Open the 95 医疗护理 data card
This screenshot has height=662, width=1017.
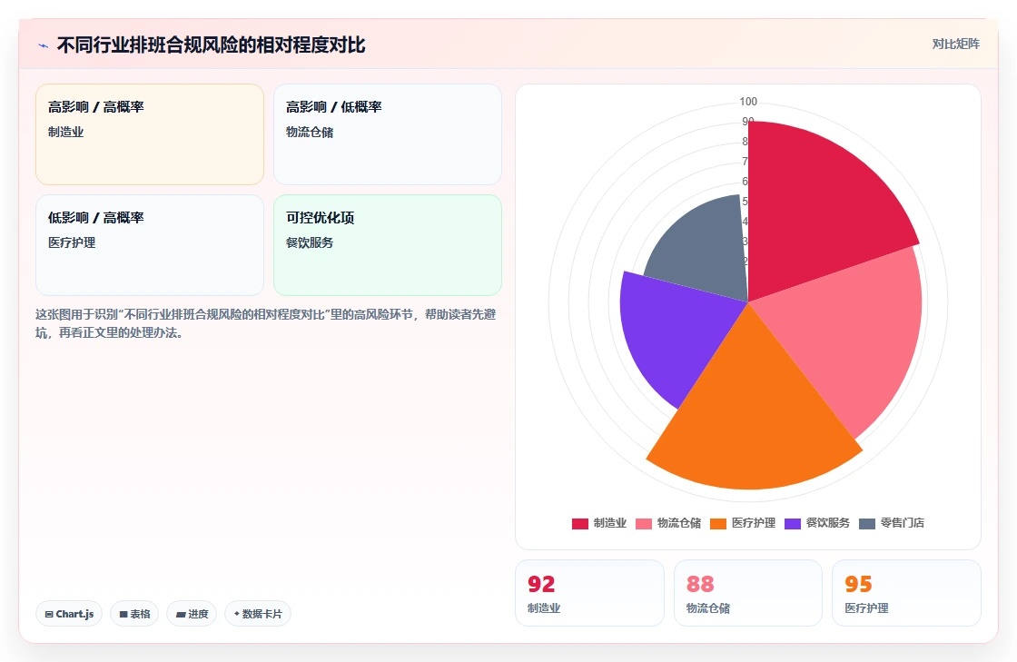tap(906, 593)
